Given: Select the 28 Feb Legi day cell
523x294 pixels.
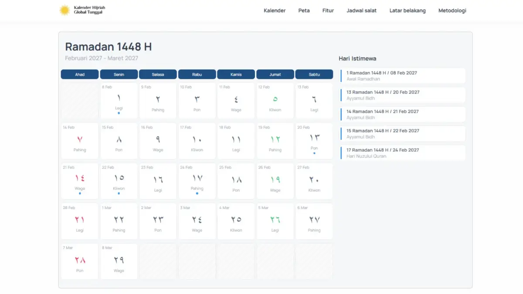Looking at the screenshot, I should tap(80, 221).
